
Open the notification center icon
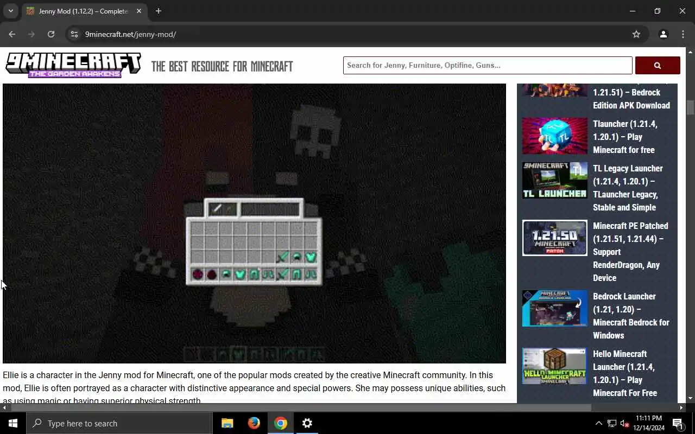[x=678, y=423]
